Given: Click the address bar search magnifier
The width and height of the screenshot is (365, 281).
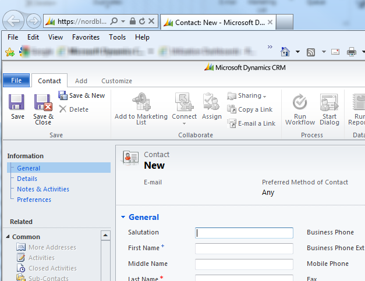Looking at the screenshot, I should click(x=114, y=21).
